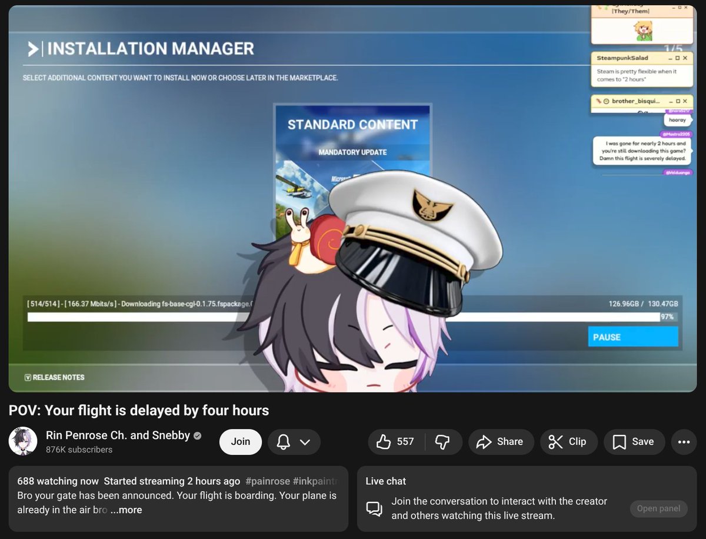Image resolution: width=706 pixels, height=539 pixels.
Task: Dislike the video with the thumbs down
Action: tap(443, 442)
